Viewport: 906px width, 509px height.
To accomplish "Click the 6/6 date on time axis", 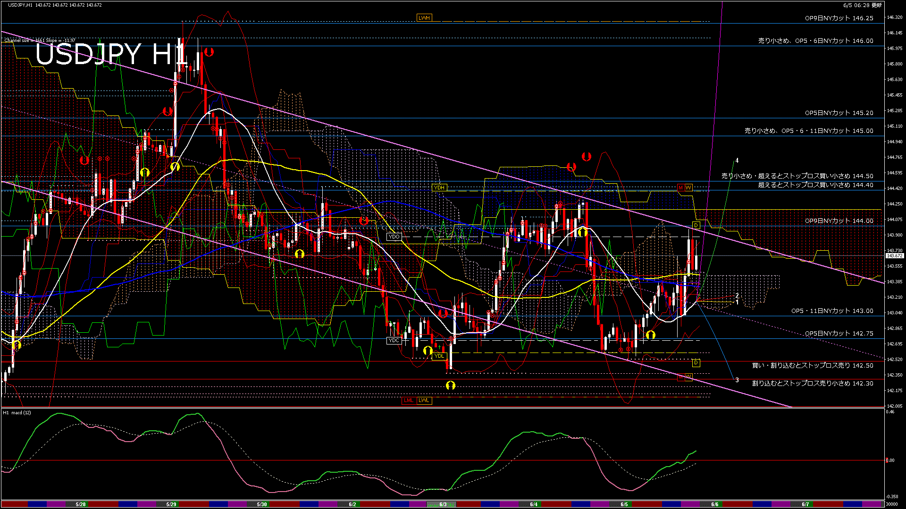I will click(x=714, y=504).
